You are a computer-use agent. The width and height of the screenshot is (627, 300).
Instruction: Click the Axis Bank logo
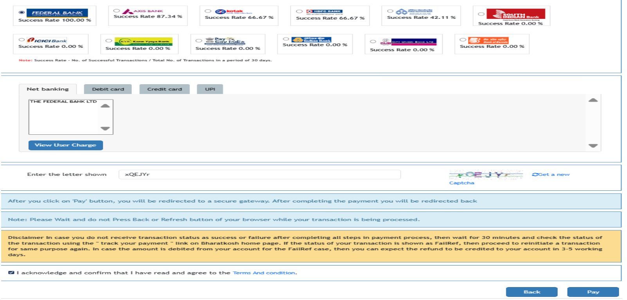[x=142, y=11]
